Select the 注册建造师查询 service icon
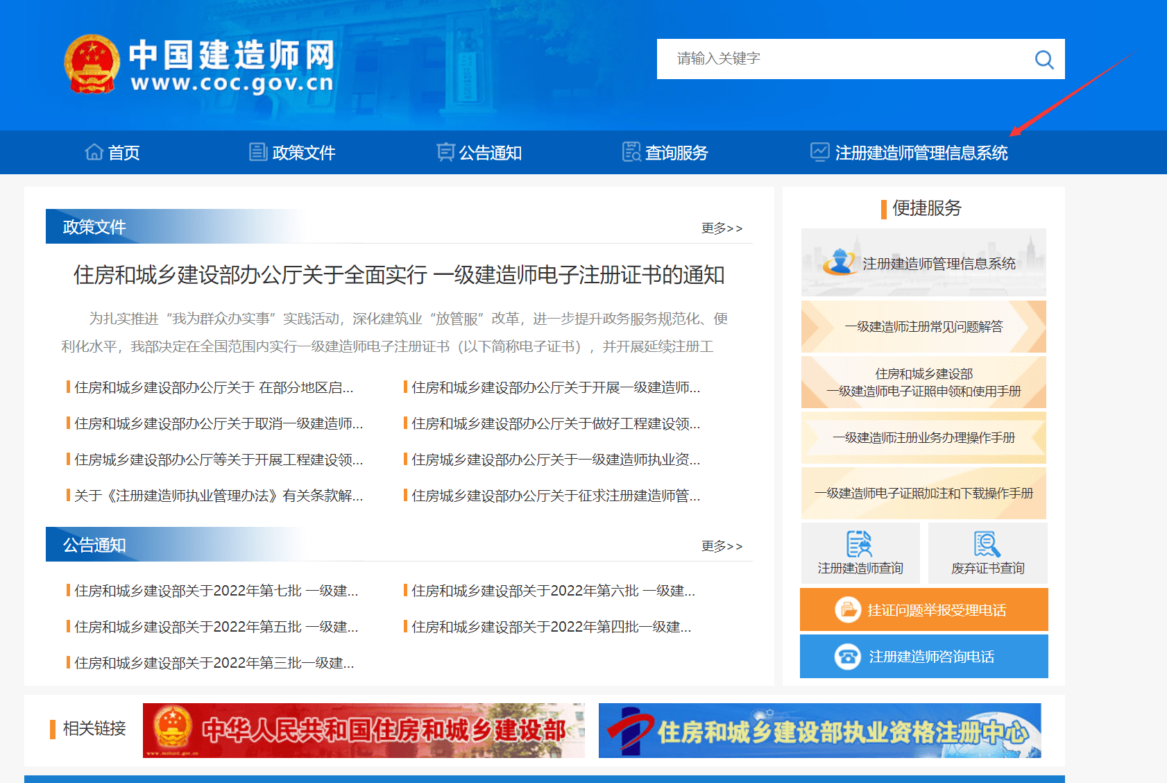The image size is (1167, 783). click(860, 545)
